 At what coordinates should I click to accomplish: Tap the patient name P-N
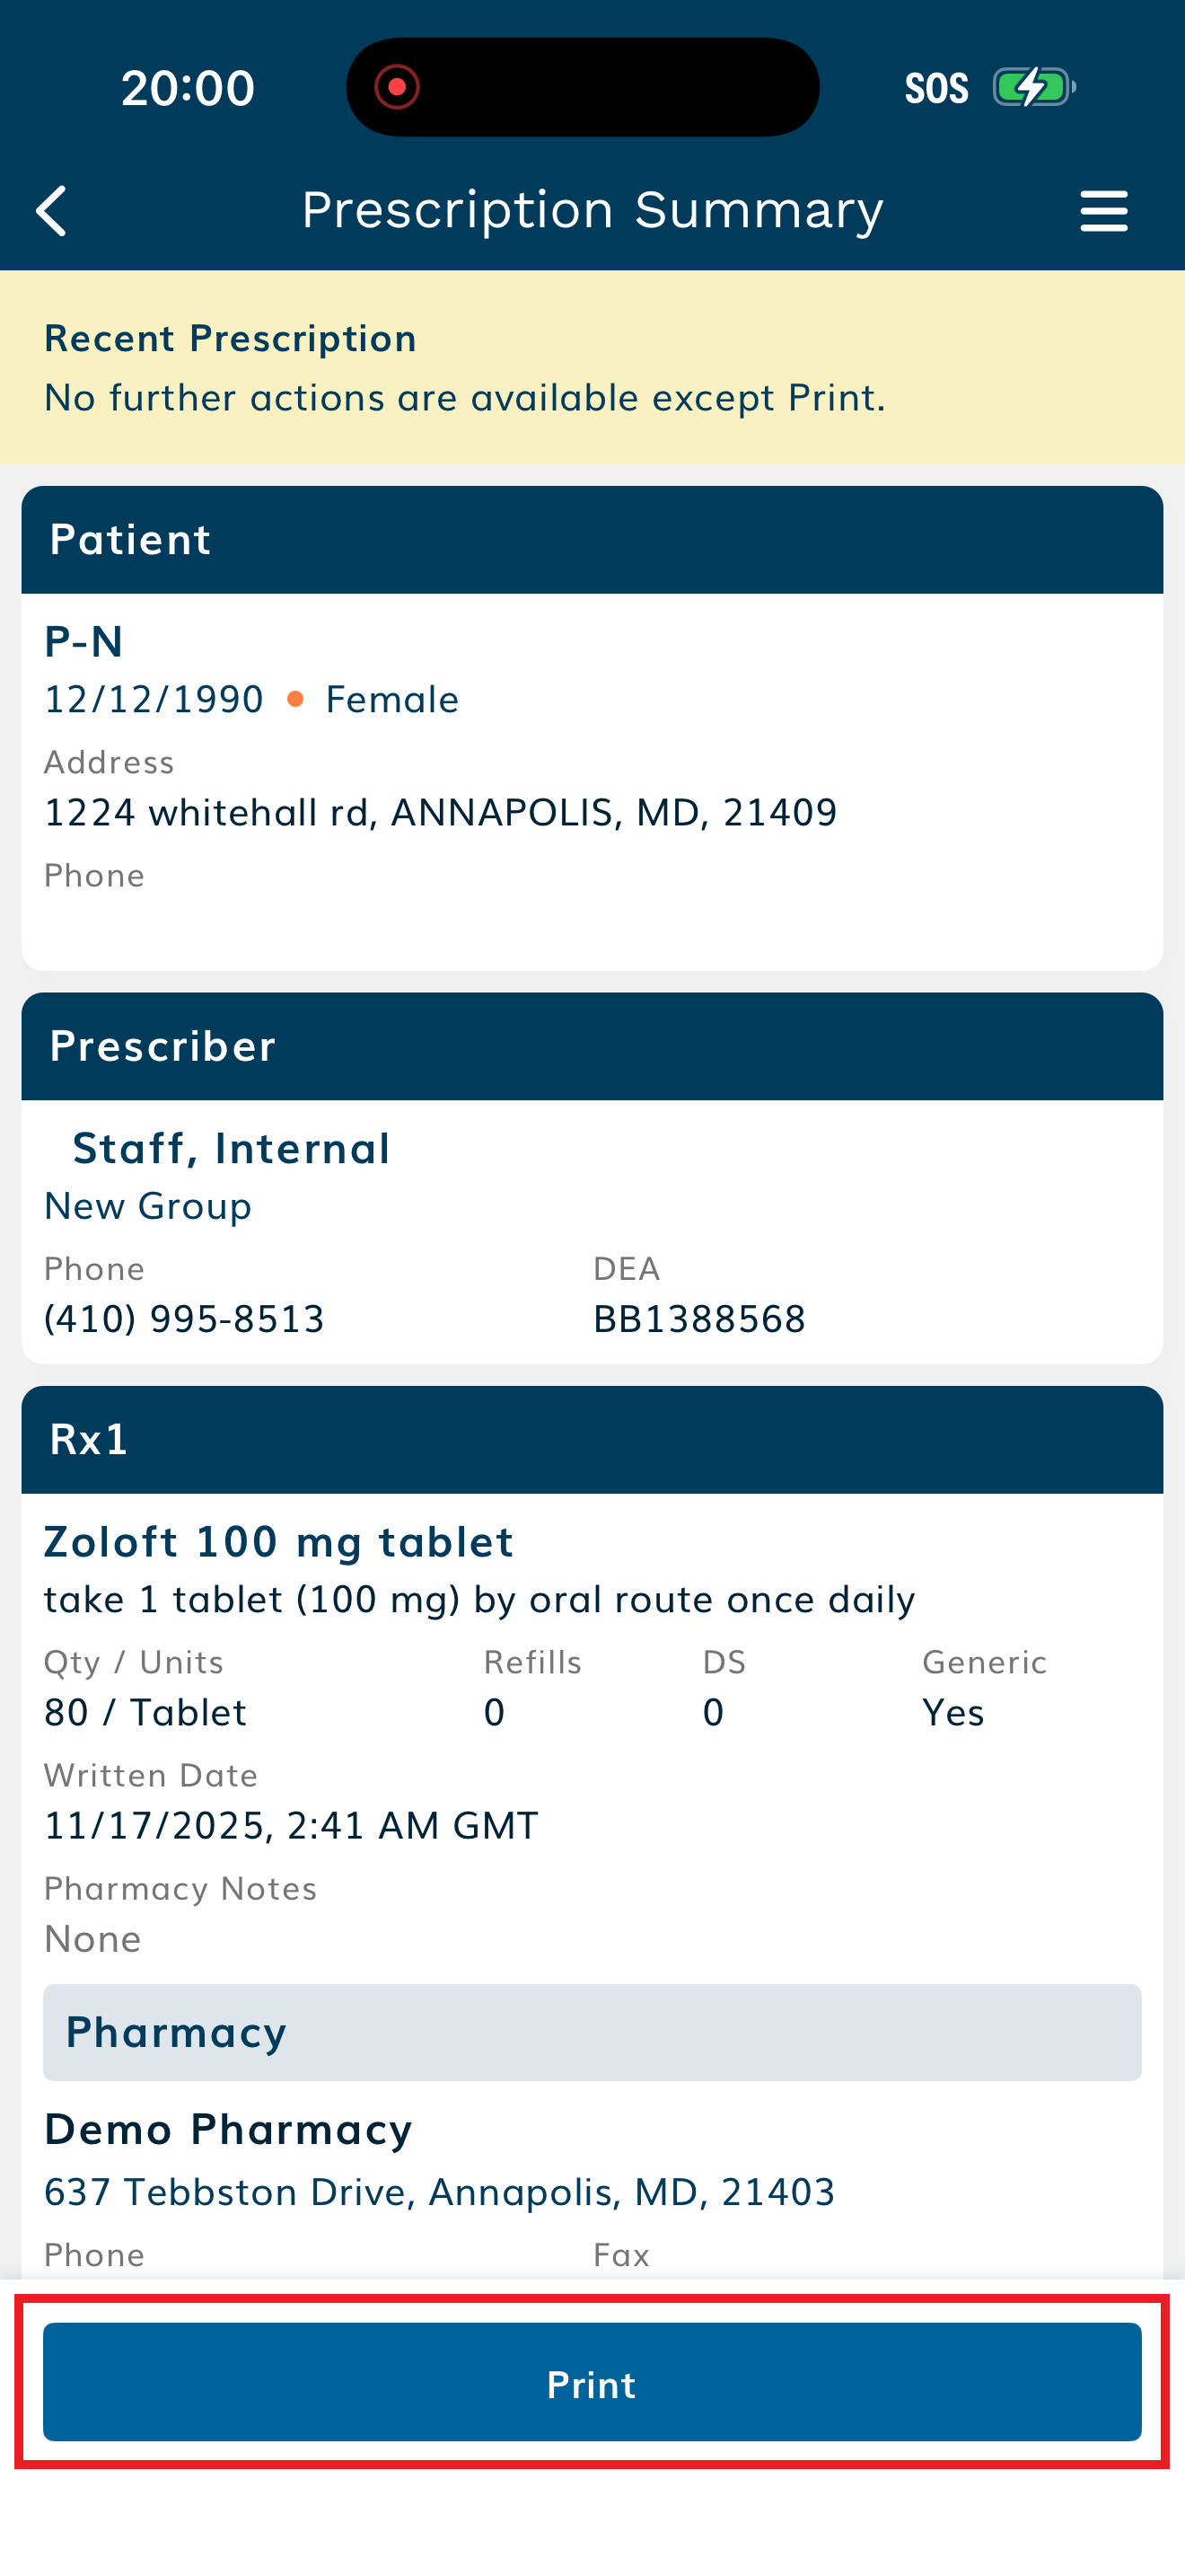coord(83,641)
